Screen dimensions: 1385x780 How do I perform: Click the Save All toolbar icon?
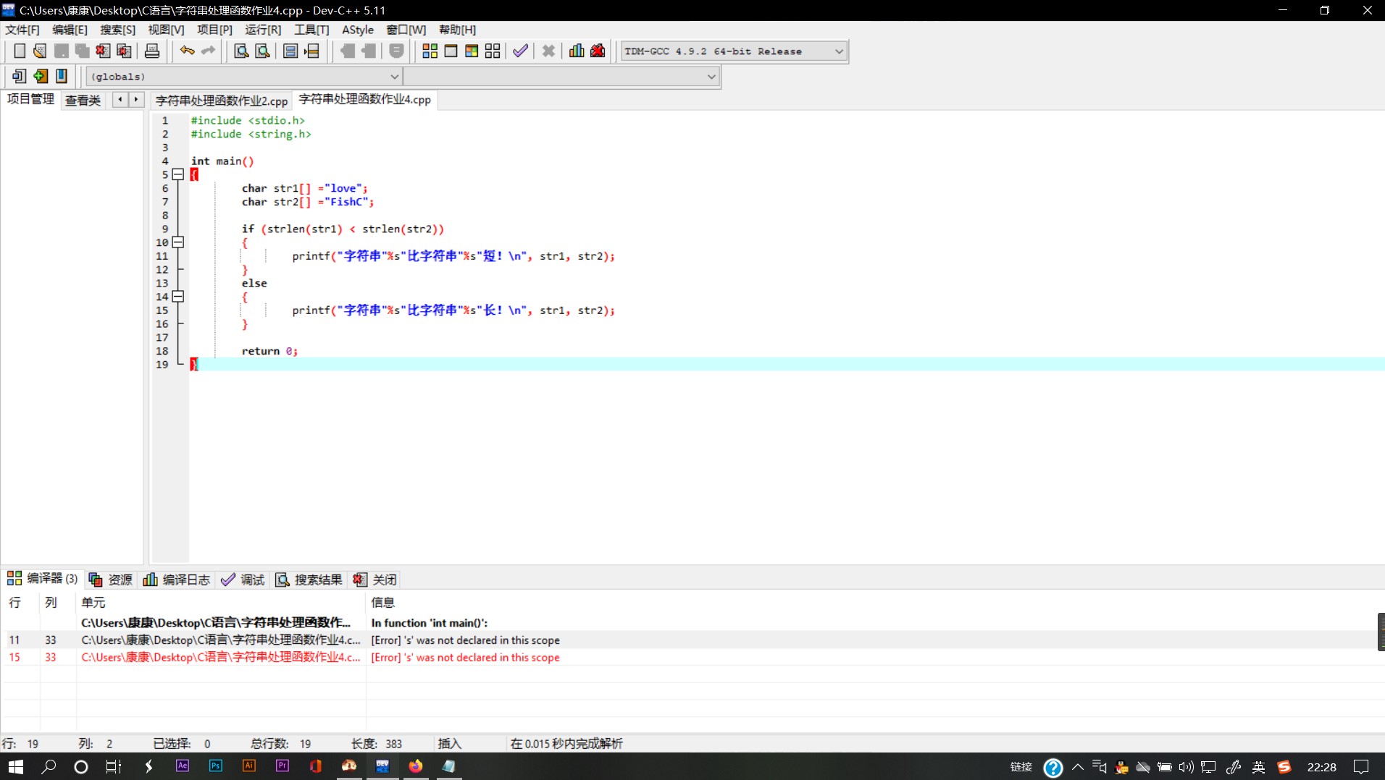point(82,51)
